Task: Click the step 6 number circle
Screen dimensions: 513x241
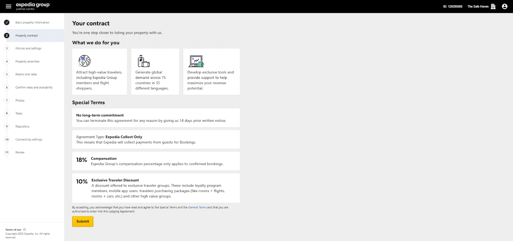Action: tap(7, 87)
